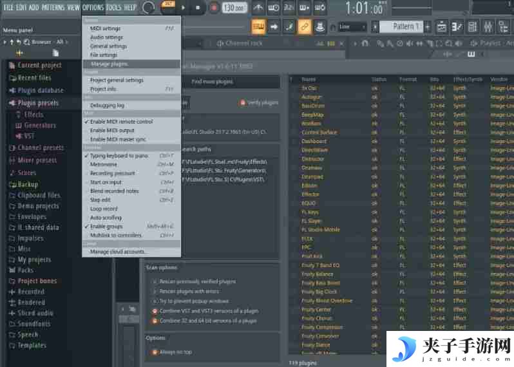The image size is (514, 367).
Task: Toggle the metronome icon in the top toolbar
Action: click(258, 7)
